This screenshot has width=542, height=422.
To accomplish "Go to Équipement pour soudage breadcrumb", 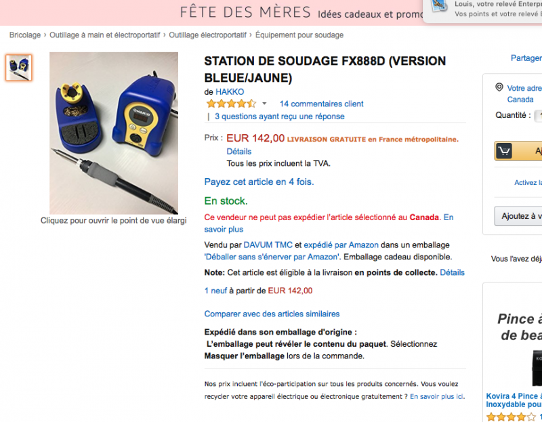I will pyautogui.click(x=299, y=35).
